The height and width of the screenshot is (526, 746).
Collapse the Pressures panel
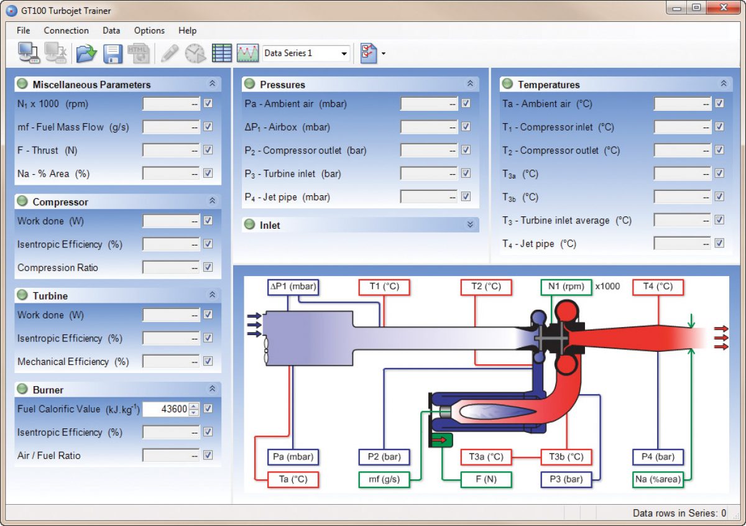coord(470,83)
